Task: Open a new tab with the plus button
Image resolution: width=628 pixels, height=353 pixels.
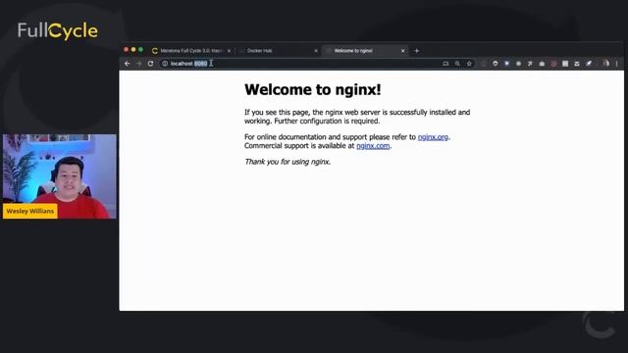Action: pos(416,51)
